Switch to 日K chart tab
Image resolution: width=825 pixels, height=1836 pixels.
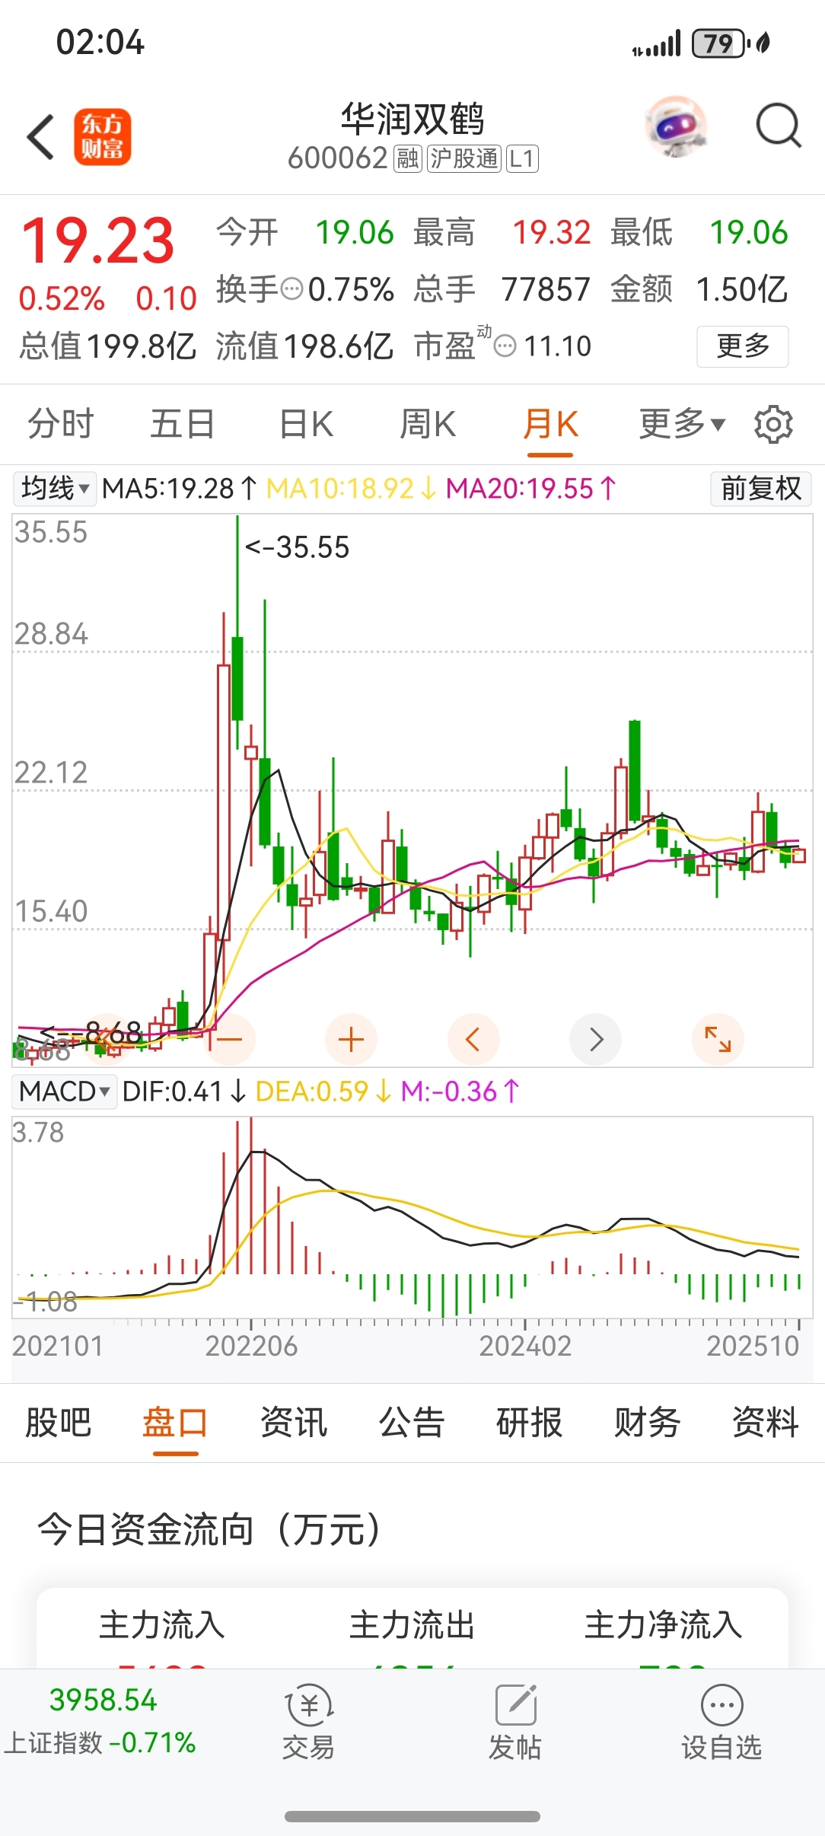pyautogui.click(x=306, y=424)
